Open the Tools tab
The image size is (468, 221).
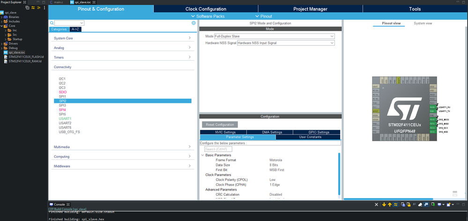[415, 9]
